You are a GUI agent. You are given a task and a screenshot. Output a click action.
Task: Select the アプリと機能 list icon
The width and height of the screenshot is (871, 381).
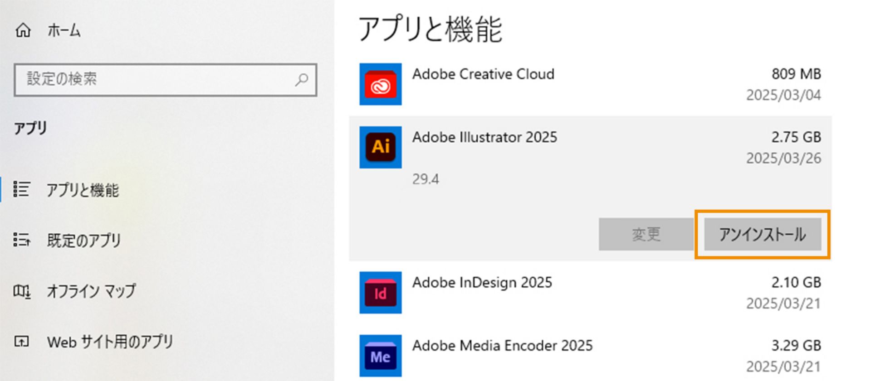click(22, 189)
